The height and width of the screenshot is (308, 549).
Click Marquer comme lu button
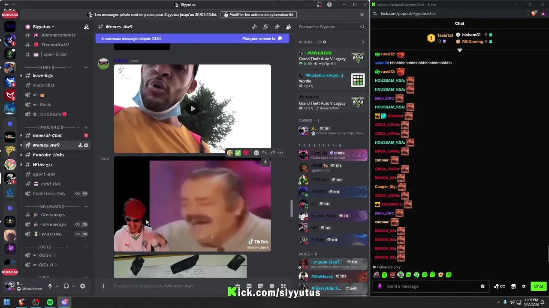click(262, 38)
